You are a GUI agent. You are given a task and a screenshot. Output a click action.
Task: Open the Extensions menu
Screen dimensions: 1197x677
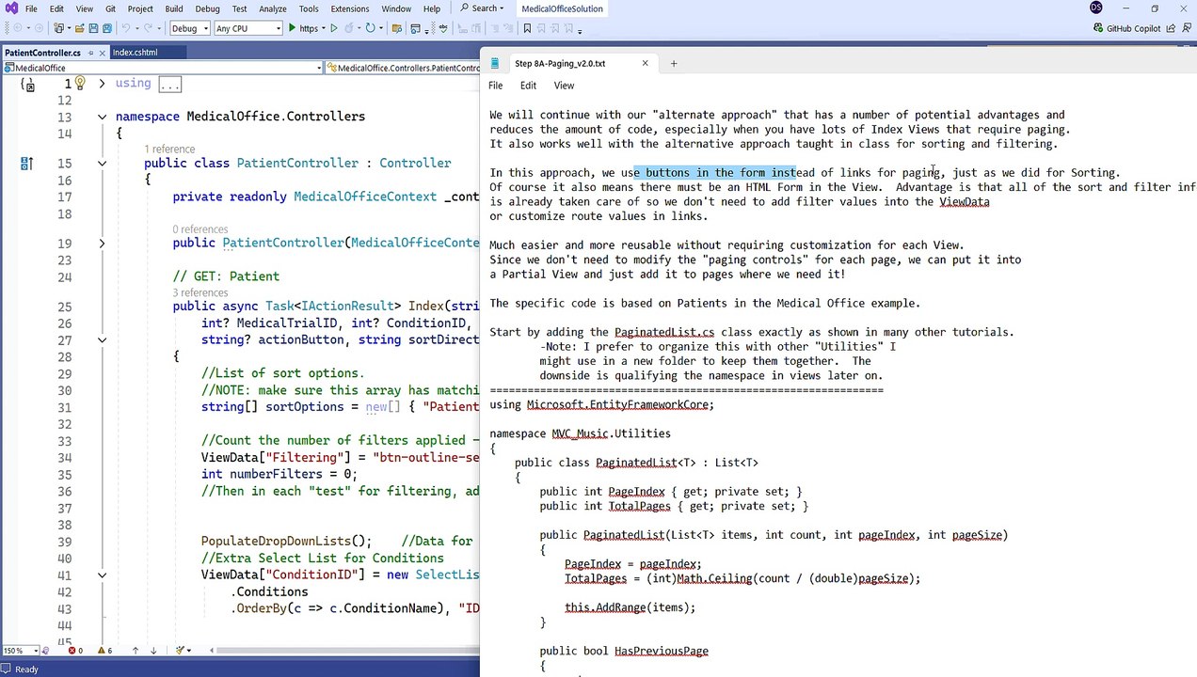click(349, 8)
